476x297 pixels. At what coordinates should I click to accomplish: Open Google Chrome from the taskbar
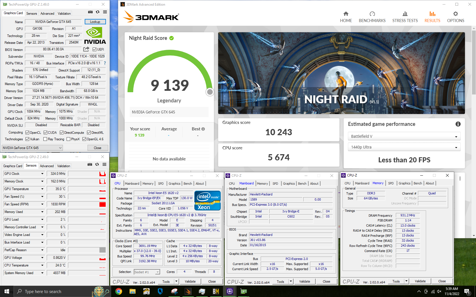119,291
